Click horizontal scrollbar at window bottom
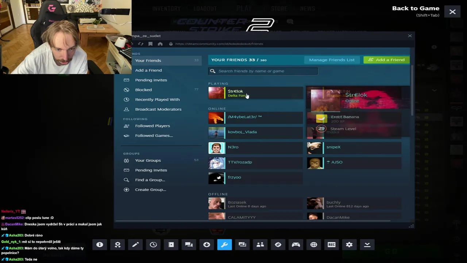 point(253,221)
